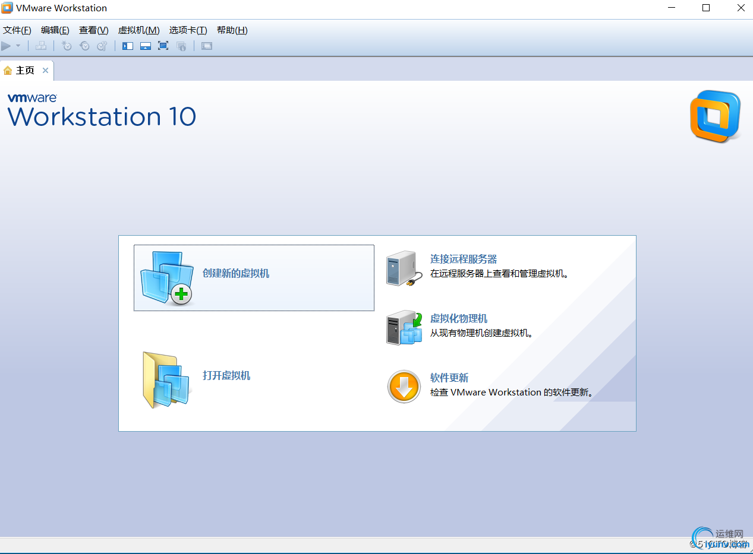This screenshot has height=554, width=753.
Task: Close the VMware Workstation window
Action: coord(741,8)
